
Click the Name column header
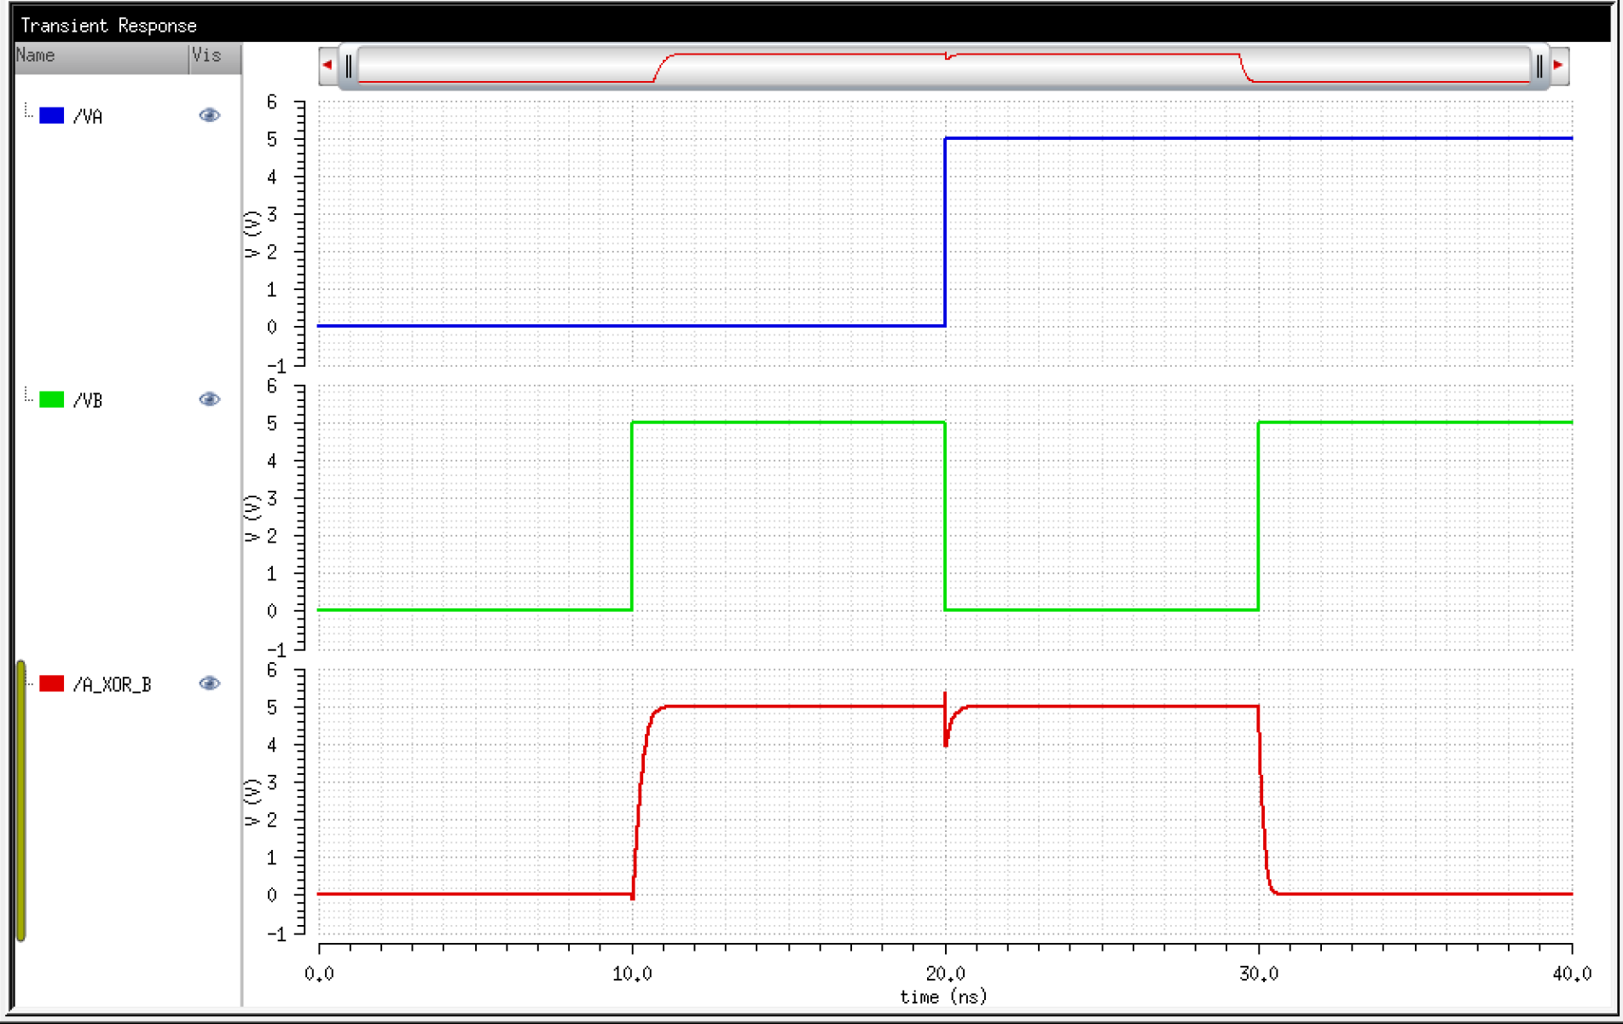101,57
